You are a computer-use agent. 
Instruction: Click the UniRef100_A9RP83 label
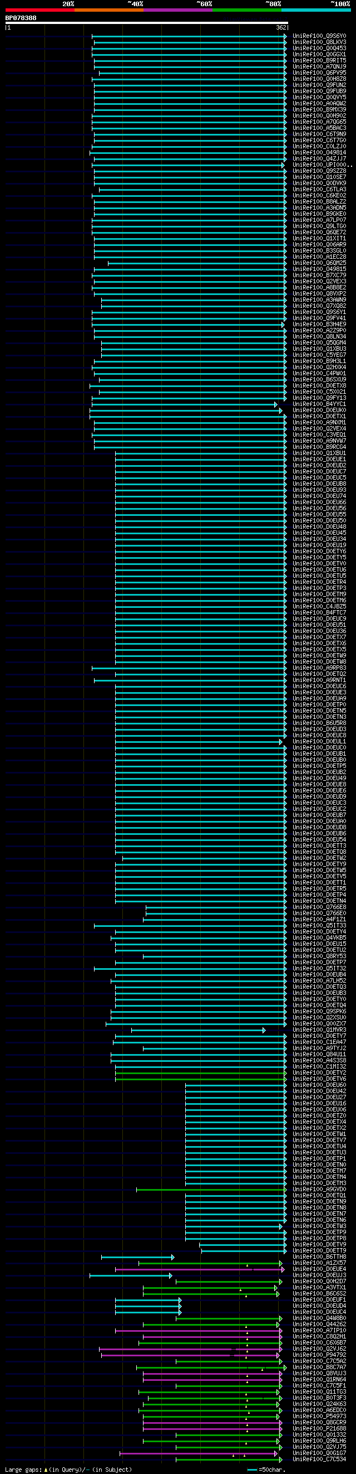(319, 668)
